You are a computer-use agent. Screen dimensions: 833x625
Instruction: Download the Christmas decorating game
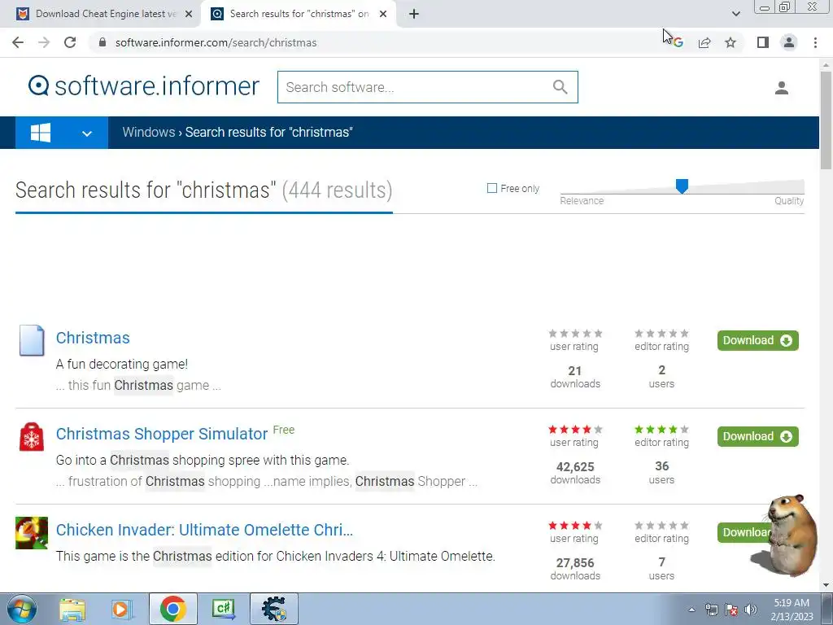pyautogui.click(x=757, y=341)
